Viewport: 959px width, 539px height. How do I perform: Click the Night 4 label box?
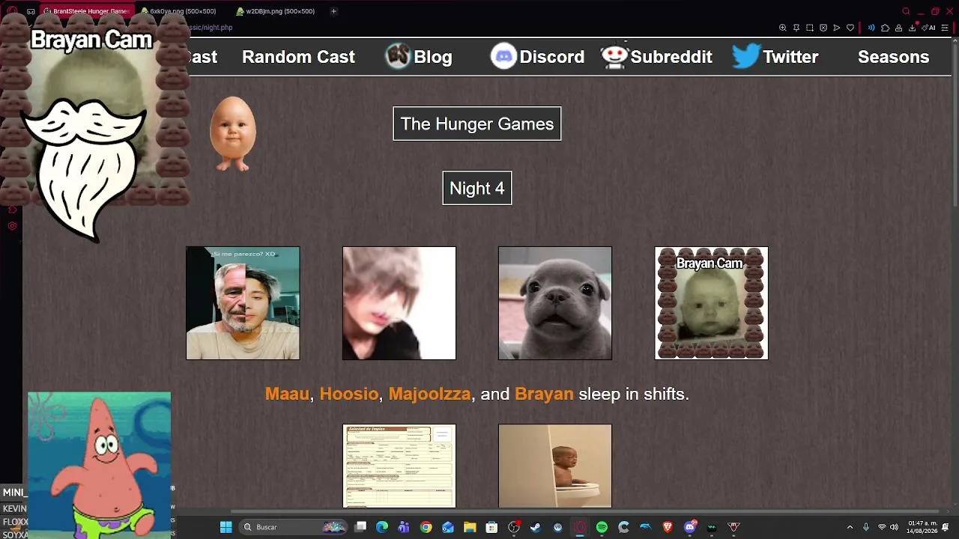(x=477, y=188)
